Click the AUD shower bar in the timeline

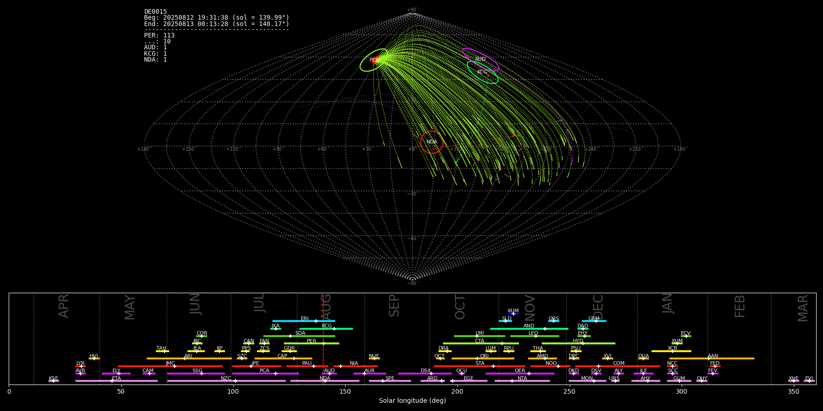(329, 374)
